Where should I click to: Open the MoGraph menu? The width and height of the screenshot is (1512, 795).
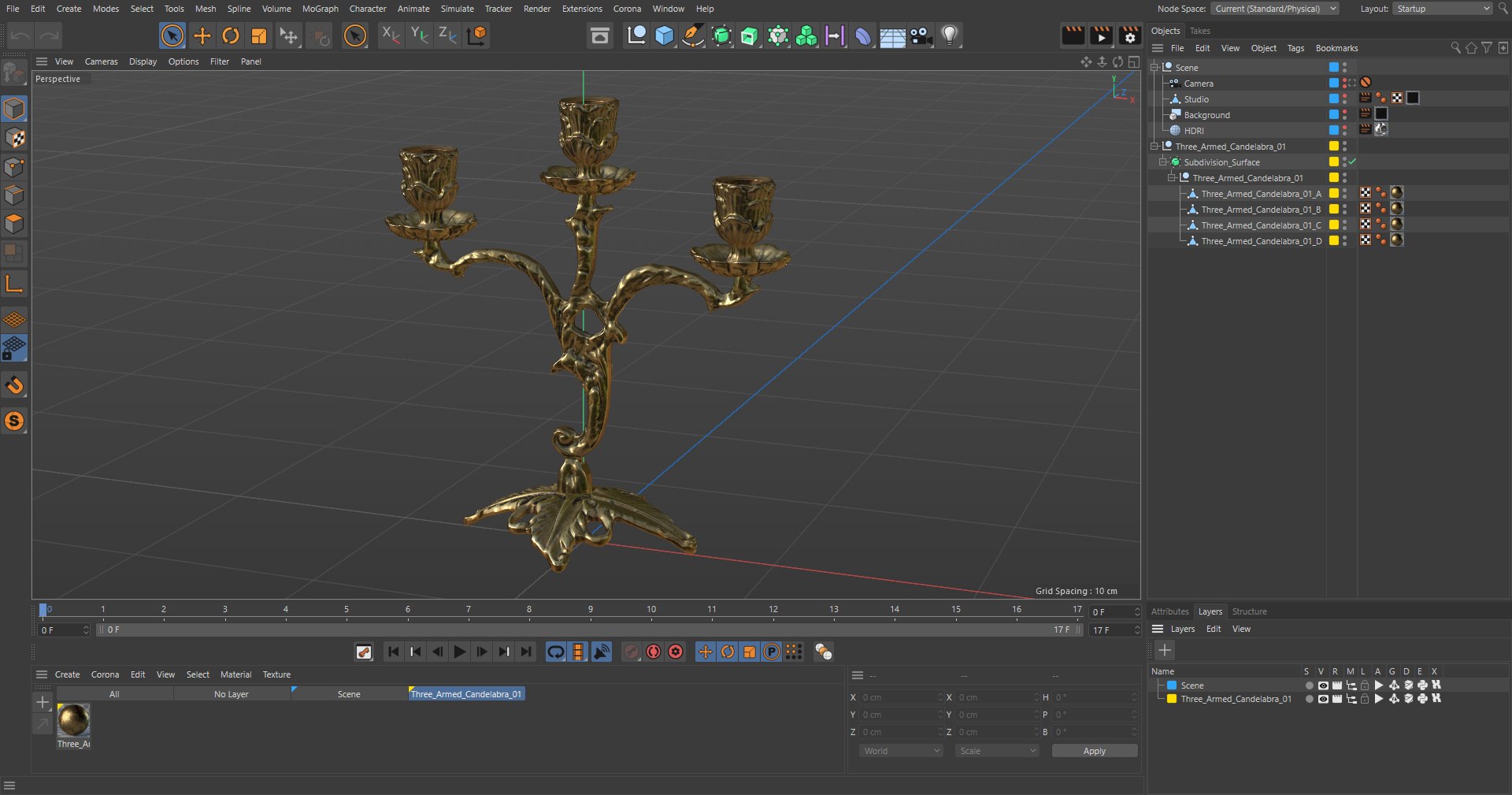tap(320, 9)
